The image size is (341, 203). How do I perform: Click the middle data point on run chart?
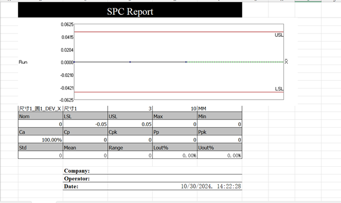point(130,62)
